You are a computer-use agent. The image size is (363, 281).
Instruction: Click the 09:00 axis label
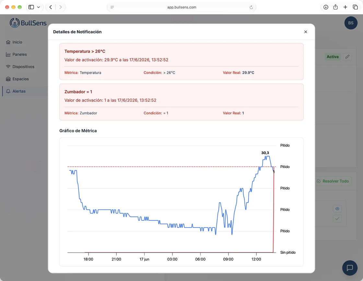pyautogui.click(x=228, y=259)
